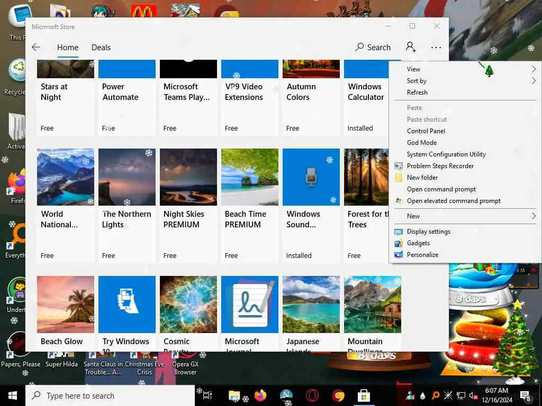Go back with the Store back arrow
This screenshot has width=542, height=406.
[36, 47]
